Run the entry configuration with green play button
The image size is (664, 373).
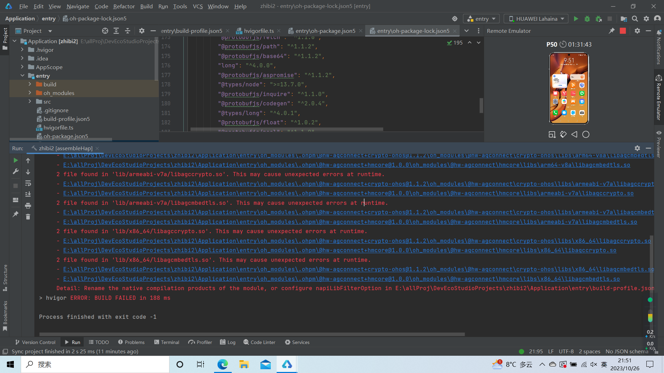tap(576, 19)
